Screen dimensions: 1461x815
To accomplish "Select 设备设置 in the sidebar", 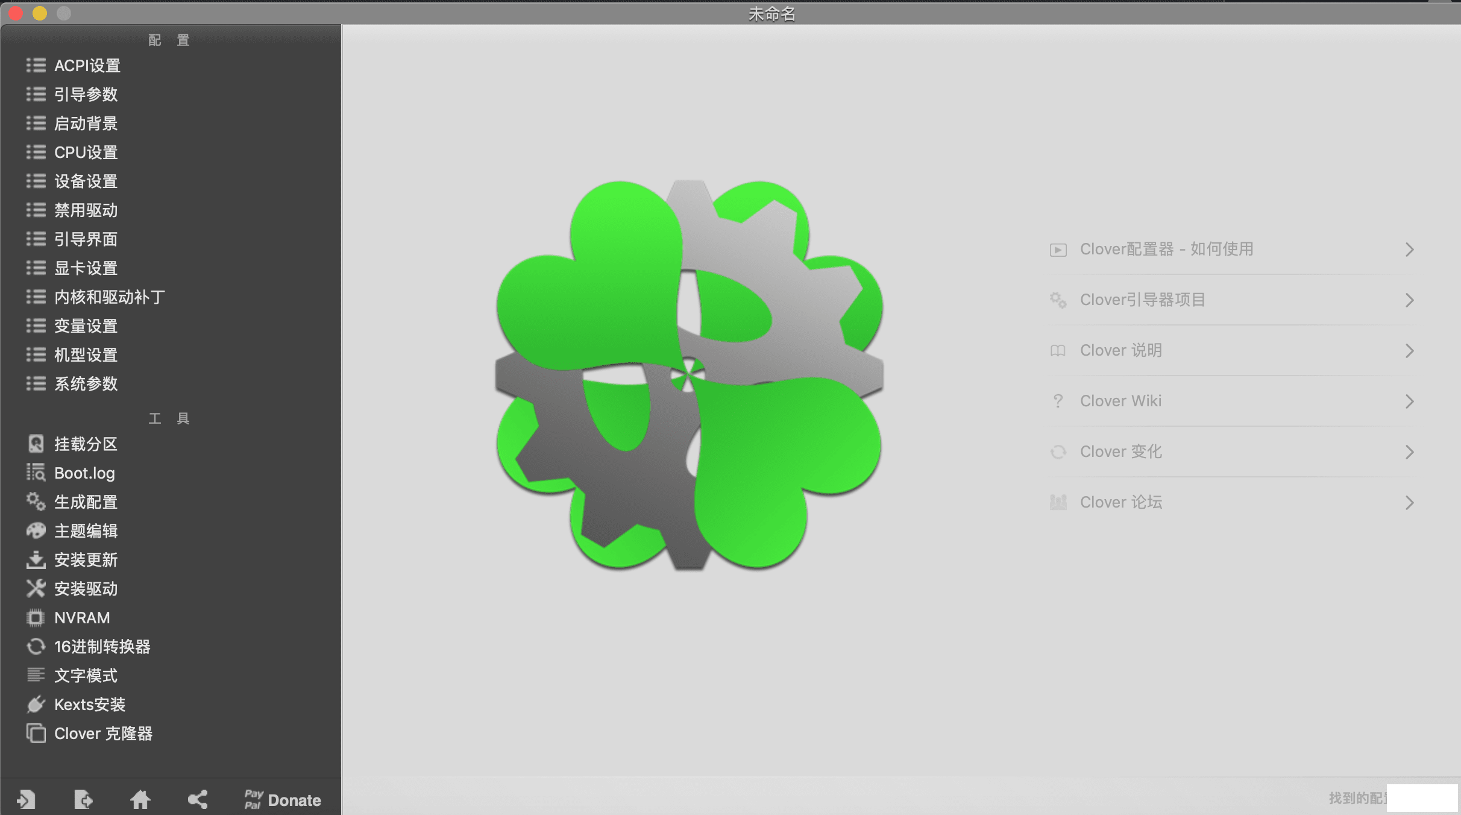I will click(x=86, y=181).
